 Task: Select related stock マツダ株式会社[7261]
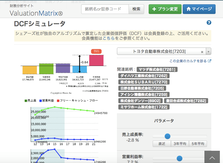(x=157, y=69)
